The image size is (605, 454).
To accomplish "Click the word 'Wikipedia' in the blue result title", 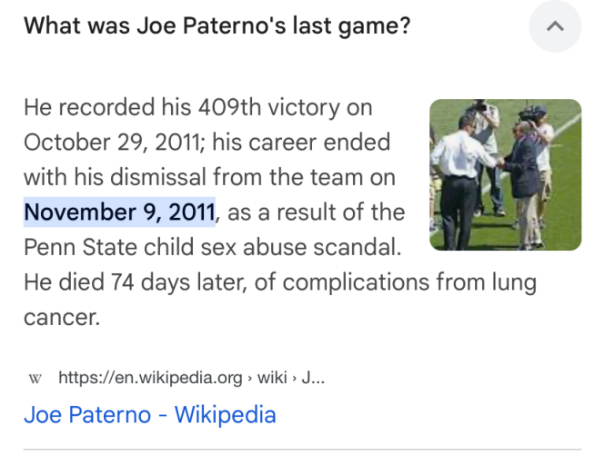I will click(226, 415).
